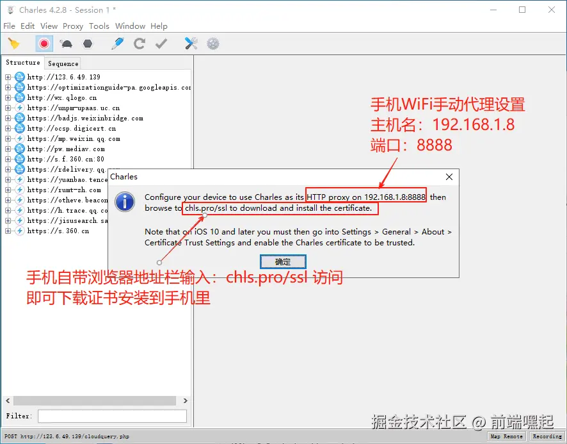
Task: Click the structure pane horizontal scrollbar track
Action: coord(95,400)
